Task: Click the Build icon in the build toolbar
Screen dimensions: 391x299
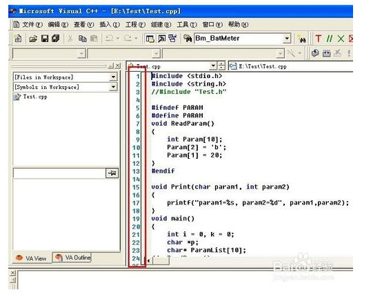Action: coord(326,53)
